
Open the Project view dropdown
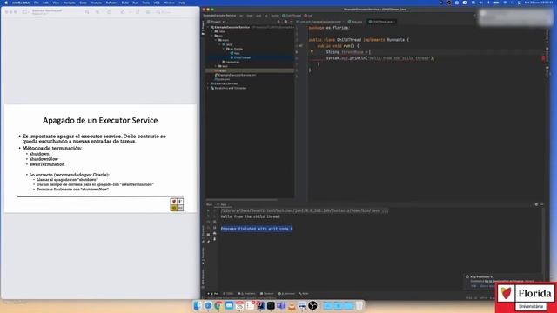point(216,22)
